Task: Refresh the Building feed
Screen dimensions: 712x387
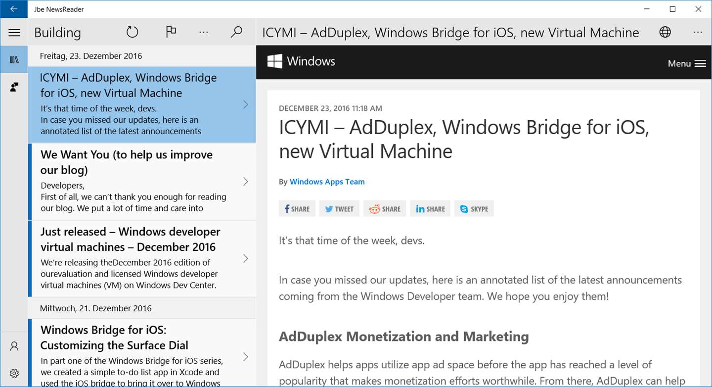Action: click(132, 32)
